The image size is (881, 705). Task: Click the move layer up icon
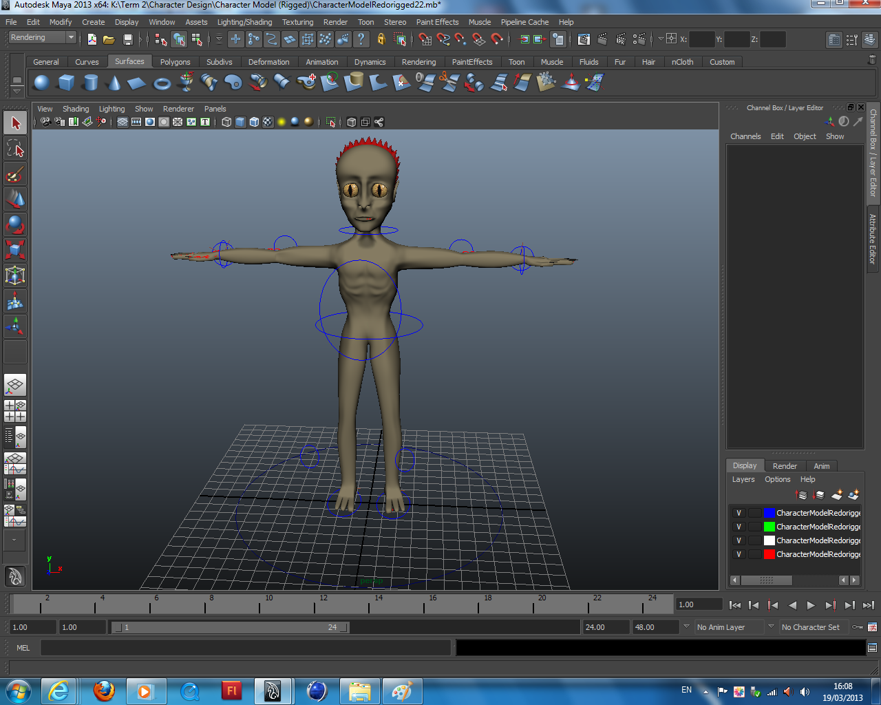[800, 495]
